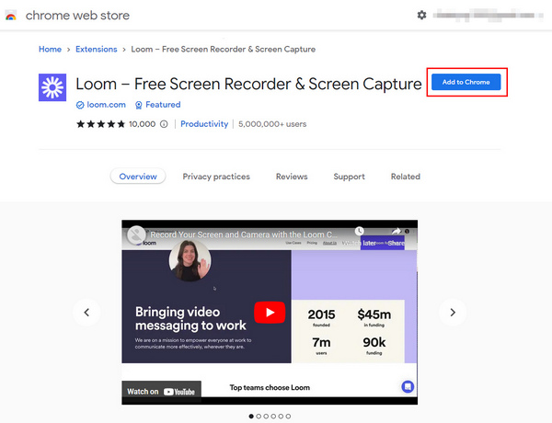The height and width of the screenshot is (423, 552).
Task: Click the 10,000 ratings count
Action: (143, 124)
